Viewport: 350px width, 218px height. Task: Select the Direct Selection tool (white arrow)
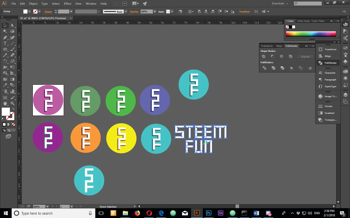12,25
